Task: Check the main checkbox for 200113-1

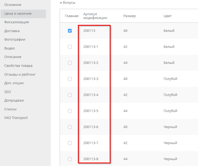Action: click(x=70, y=47)
